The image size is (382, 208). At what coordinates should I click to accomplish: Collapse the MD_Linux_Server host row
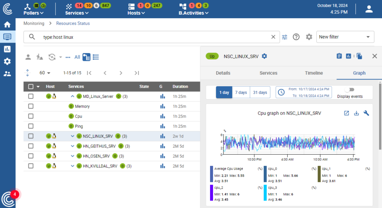coord(73,96)
